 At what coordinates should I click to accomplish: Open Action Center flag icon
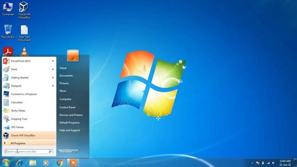[258, 163]
